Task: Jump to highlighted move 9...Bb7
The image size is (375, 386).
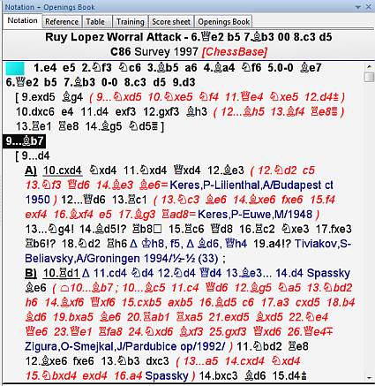Action: [25, 141]
